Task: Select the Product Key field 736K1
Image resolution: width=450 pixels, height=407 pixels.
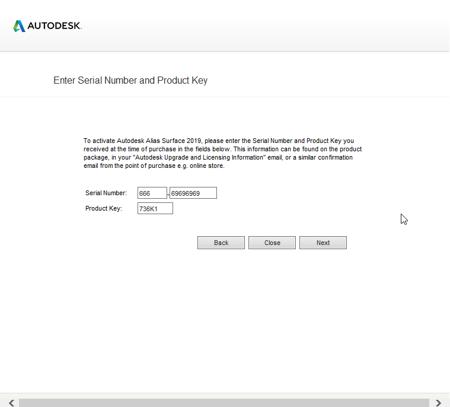Action: 155,208
